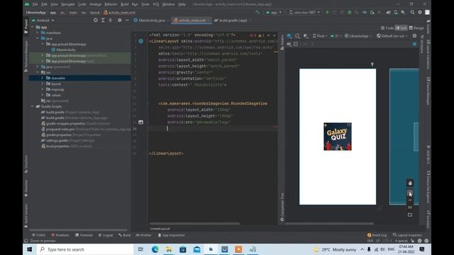Image resolution: width=454 pixels, height=255 pixels.
Task: Start debugging with the green bug icon
Action: (350, 13)
